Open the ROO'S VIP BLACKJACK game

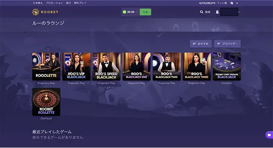pos(76,67)
